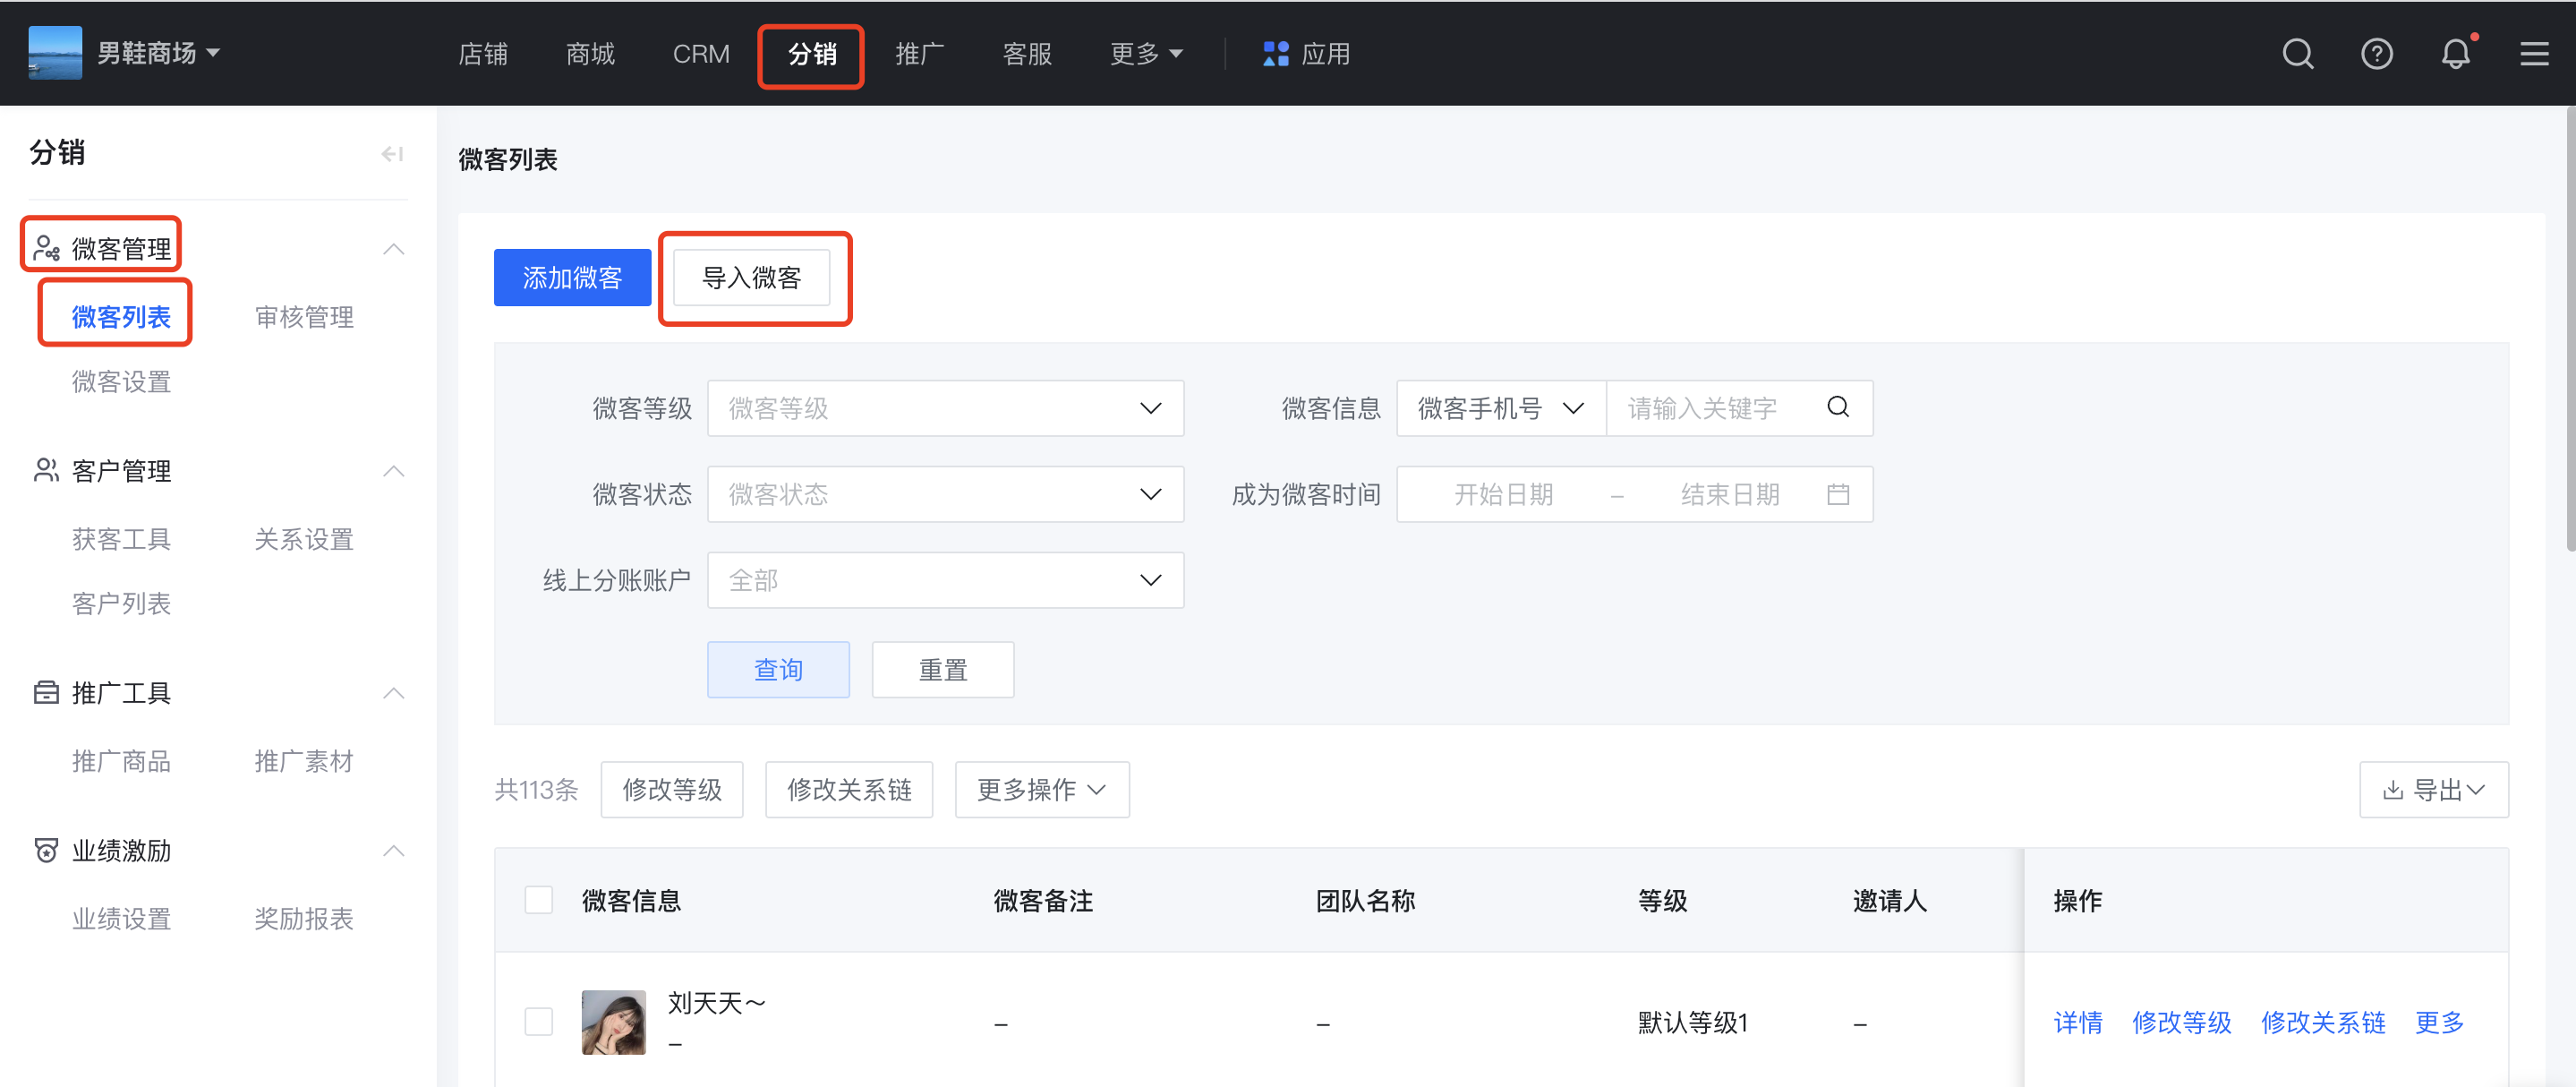2576x1087 pixels.
Task: Open the 线上分账账户 dropdown
Action: coord(945,580)
